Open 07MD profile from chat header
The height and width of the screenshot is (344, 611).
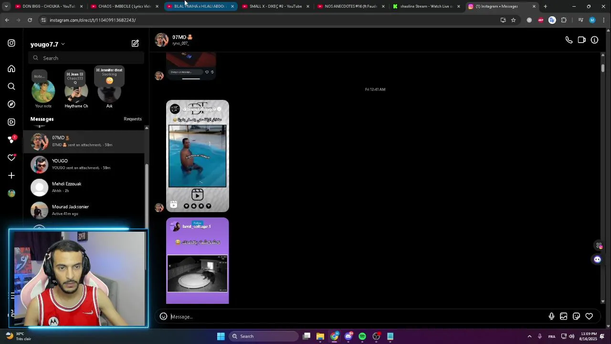(174, 40)
